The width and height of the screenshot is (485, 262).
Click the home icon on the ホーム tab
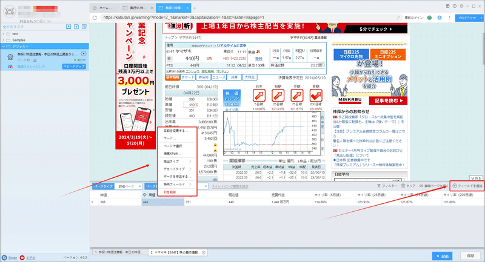(95, 8)
